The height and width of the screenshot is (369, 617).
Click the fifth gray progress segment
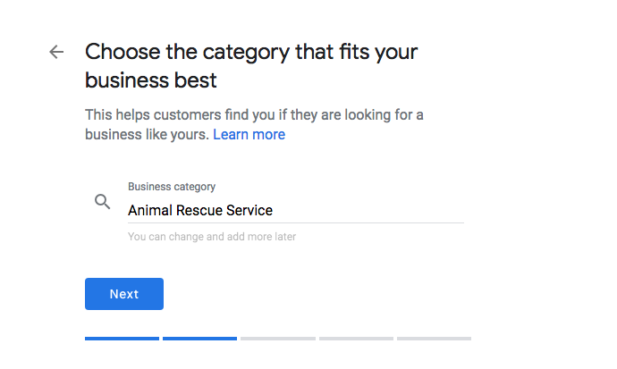pyautogui.click(x=434, y=339)
